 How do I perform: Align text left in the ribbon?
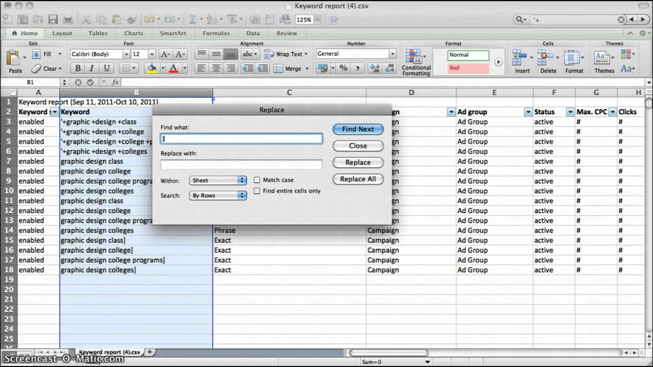[x=202, y=68]
